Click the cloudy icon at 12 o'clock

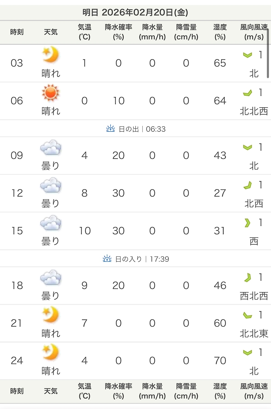pyautogui.click(x=51, y=185)
